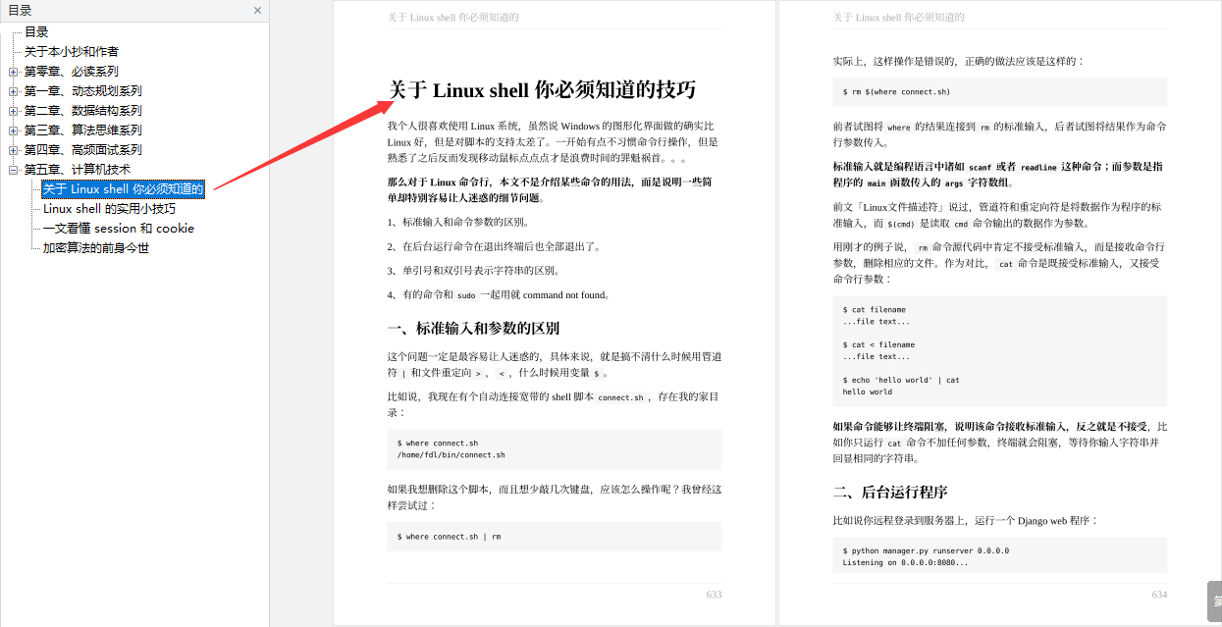Expand the 第零章、必读系列 node
Image resolution: width=1222 pixels, height=627 pixels.
(x=13, y=72)
